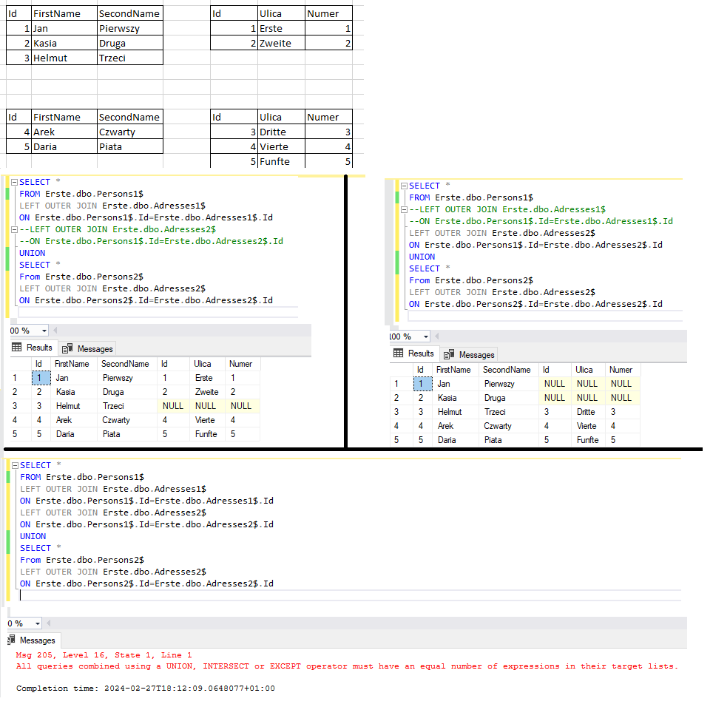Select NULL under Numer in Helmut row, left results
The image size is (713, 707).
point(241,407)
